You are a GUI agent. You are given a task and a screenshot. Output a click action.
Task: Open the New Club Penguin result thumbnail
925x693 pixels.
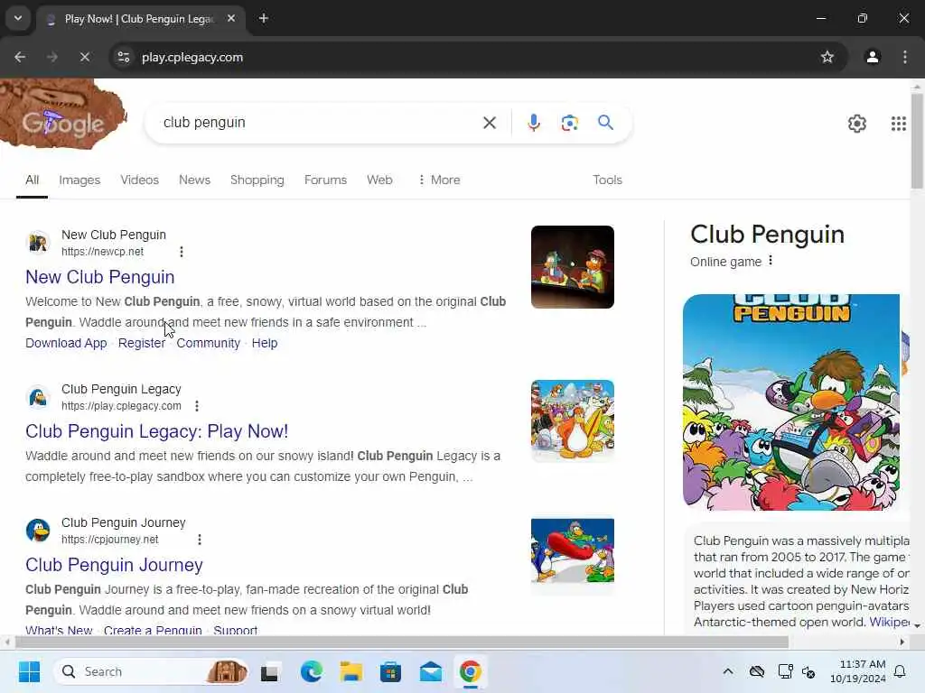pyautogui.click(x=572, y=267)
